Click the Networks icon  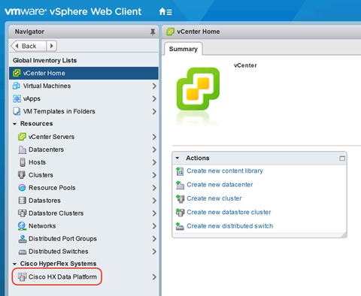(x=22, y=226)
